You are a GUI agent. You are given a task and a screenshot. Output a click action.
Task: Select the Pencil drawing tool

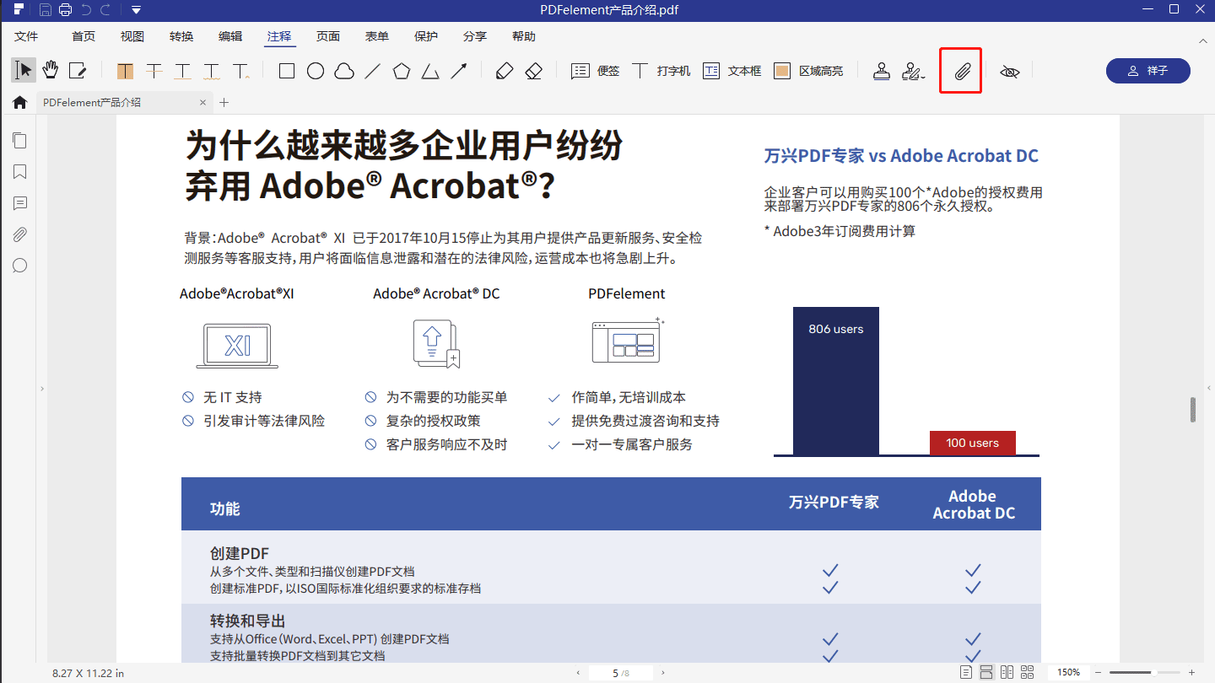point(505,71)
